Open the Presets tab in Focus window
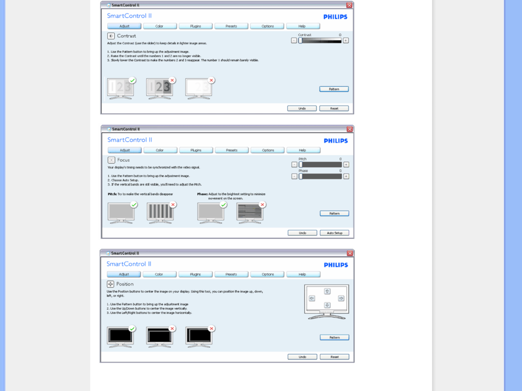Screen dimensions: 522x391 [232, 150]
